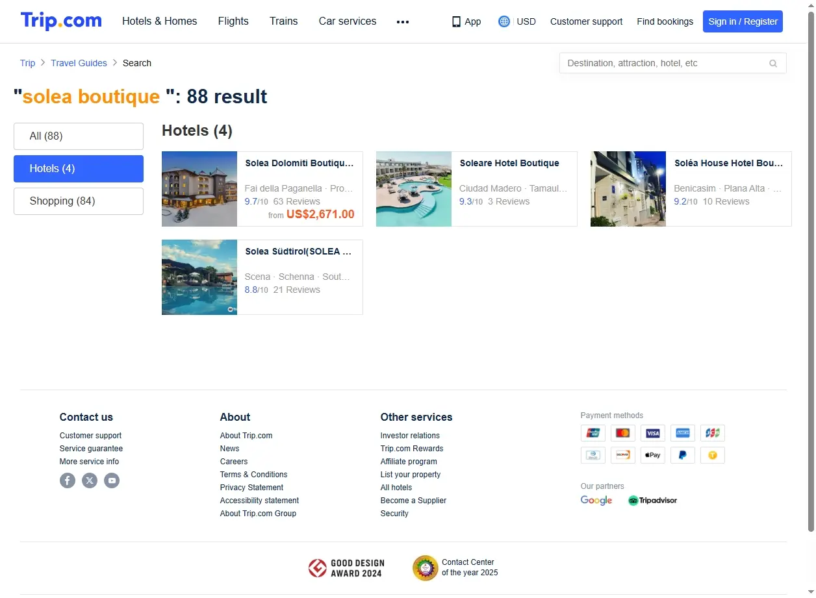Open Find bookings link
This screenshot has width=816, height=598.
click(665, 21)
